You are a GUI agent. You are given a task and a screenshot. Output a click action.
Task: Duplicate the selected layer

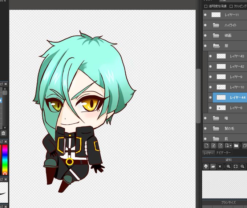[x=244, y=145]
